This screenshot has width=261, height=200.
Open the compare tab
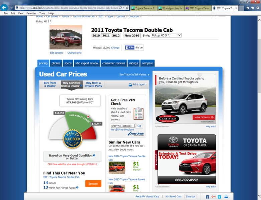[147, 63]
